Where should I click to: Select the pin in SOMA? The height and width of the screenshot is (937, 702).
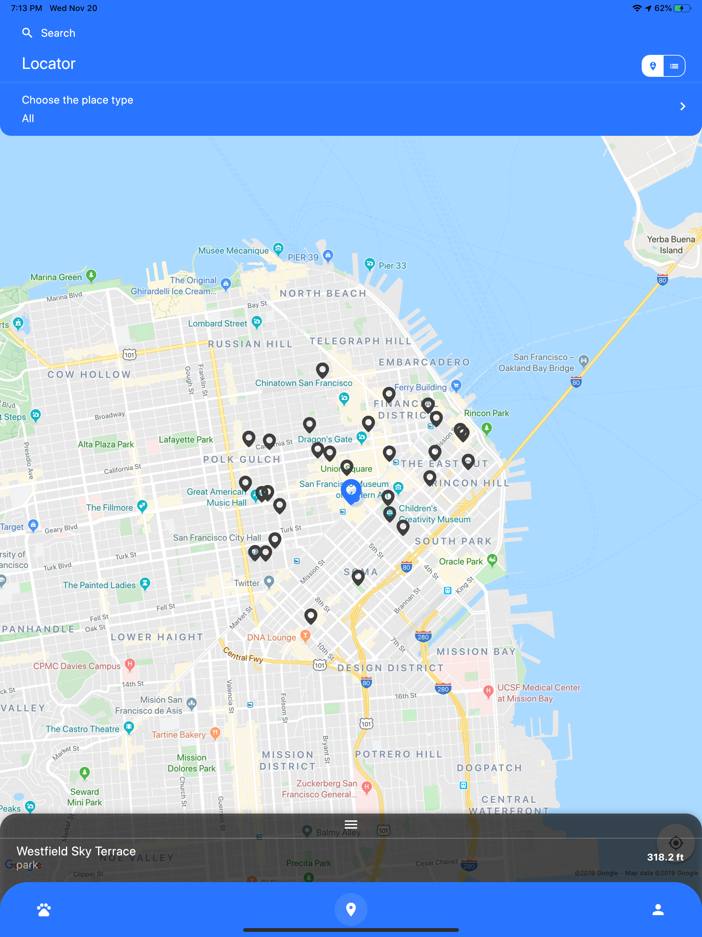[x=358, y=577]
